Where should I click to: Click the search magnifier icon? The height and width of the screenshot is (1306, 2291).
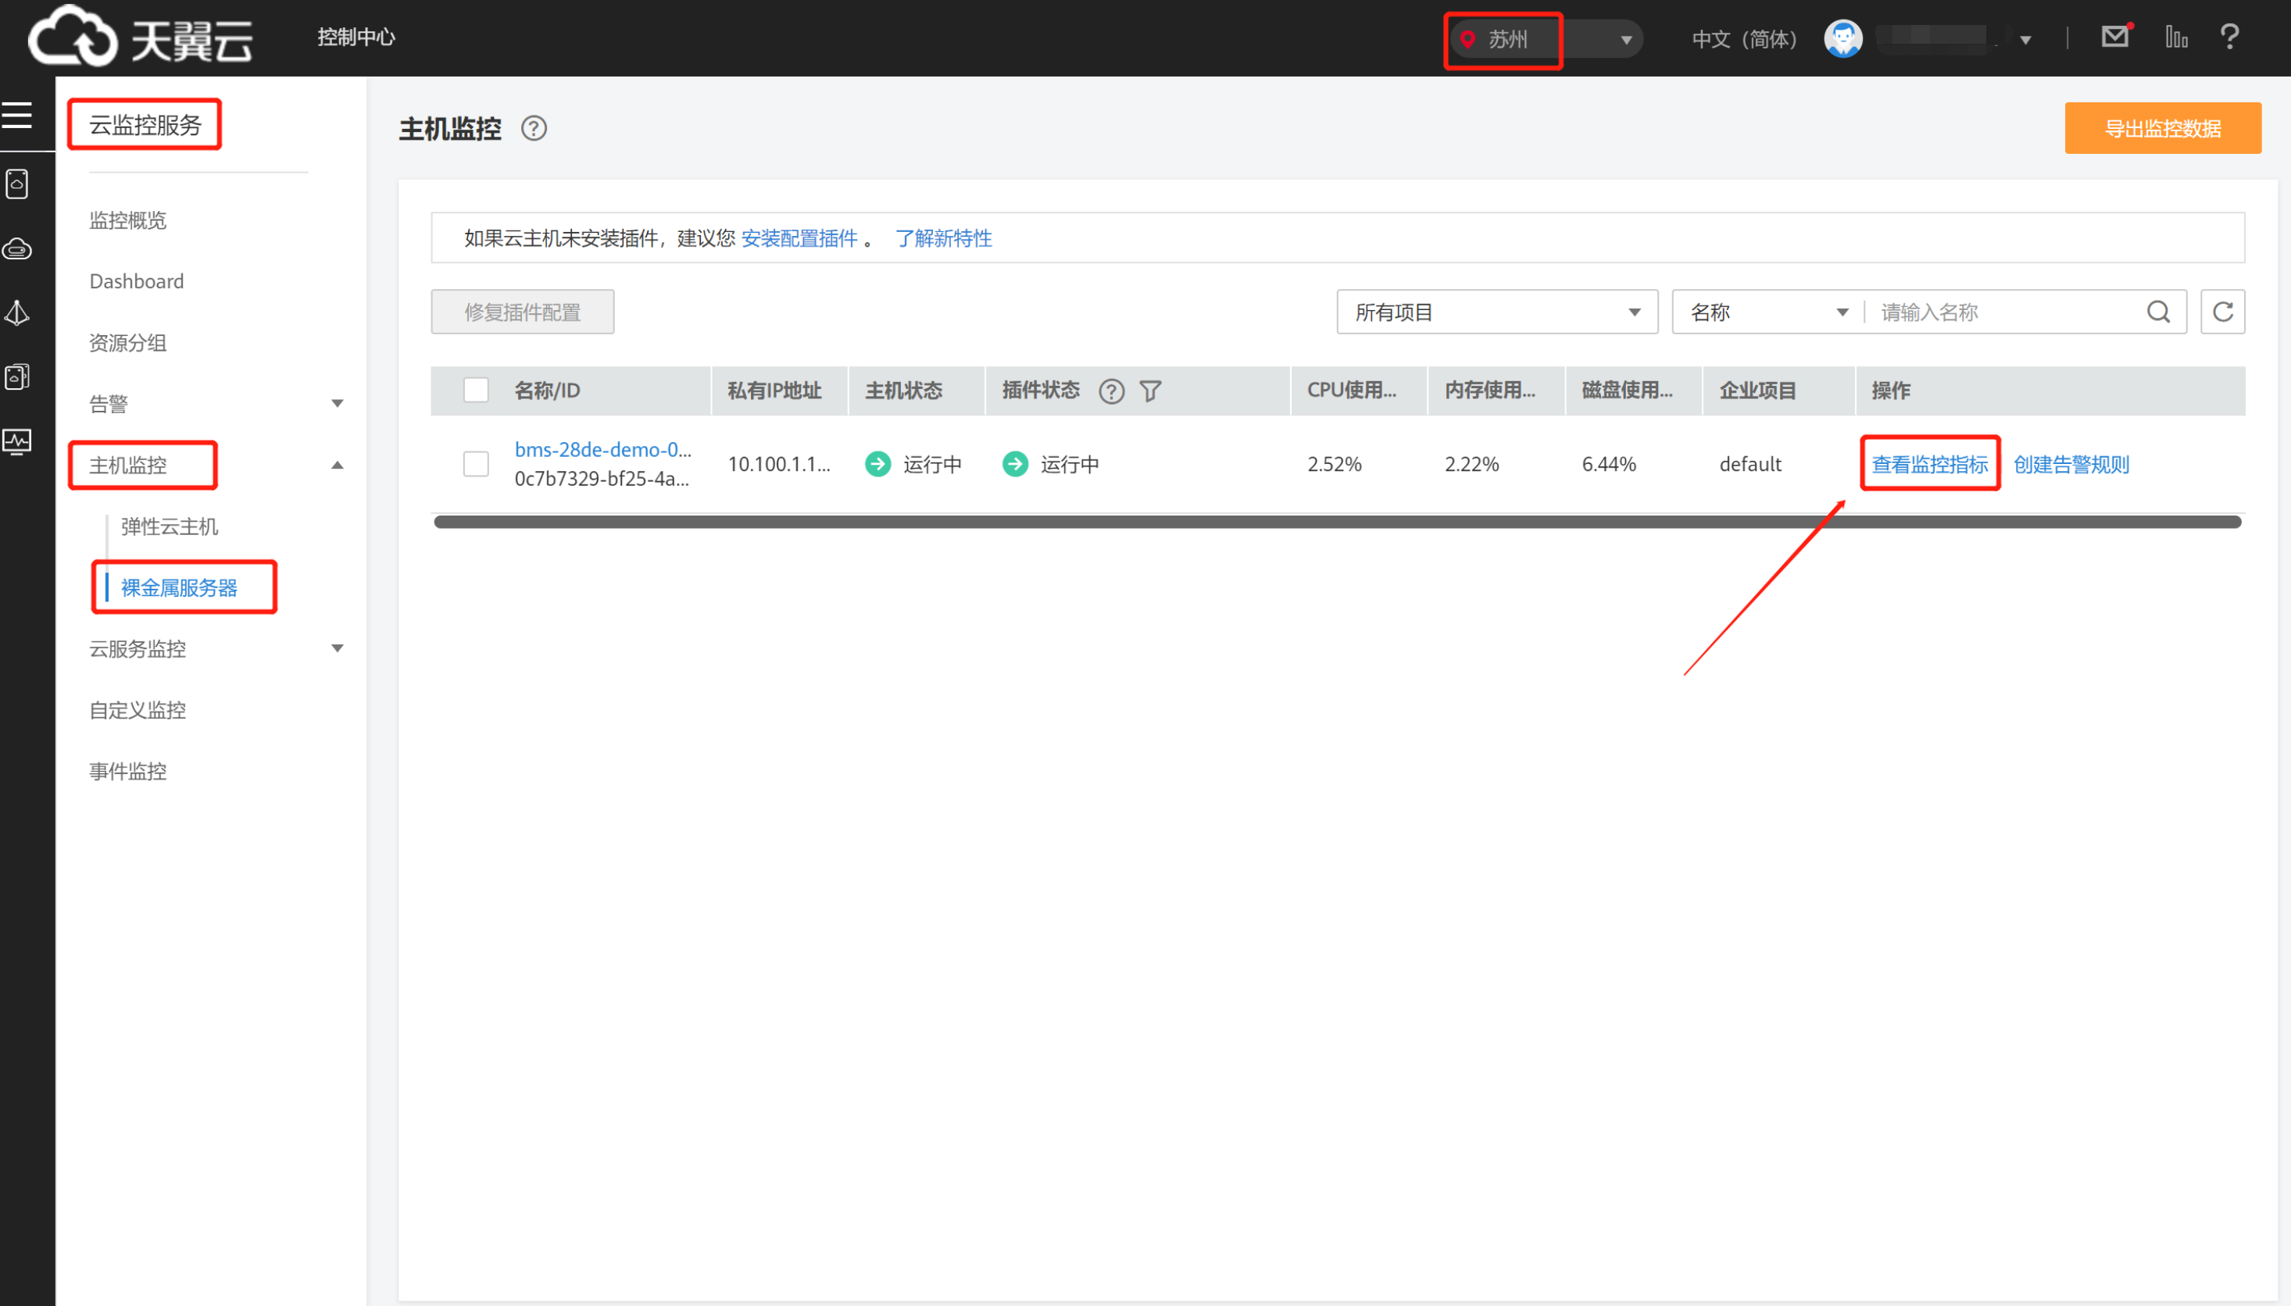pos(2158,312)
